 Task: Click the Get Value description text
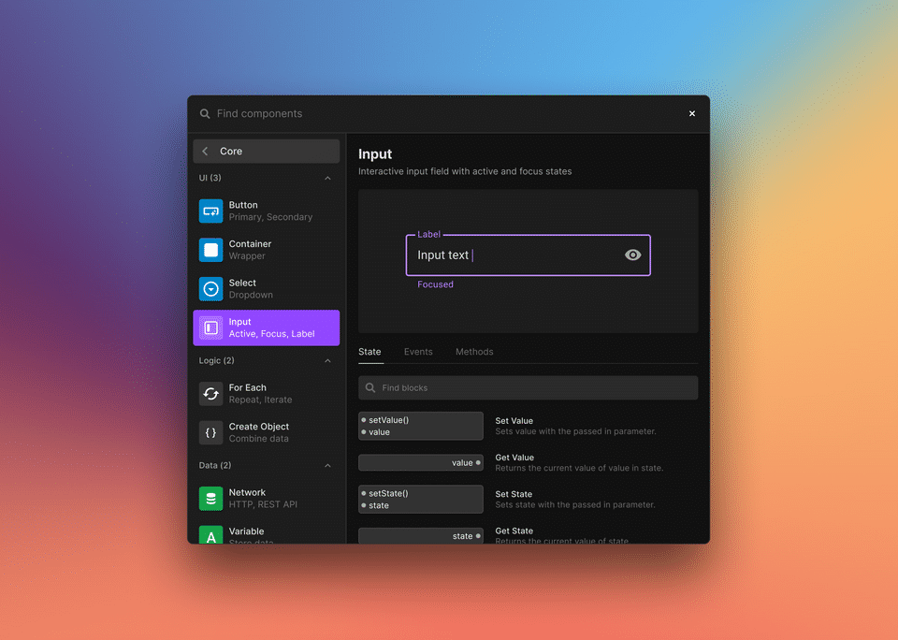[579, 468]
